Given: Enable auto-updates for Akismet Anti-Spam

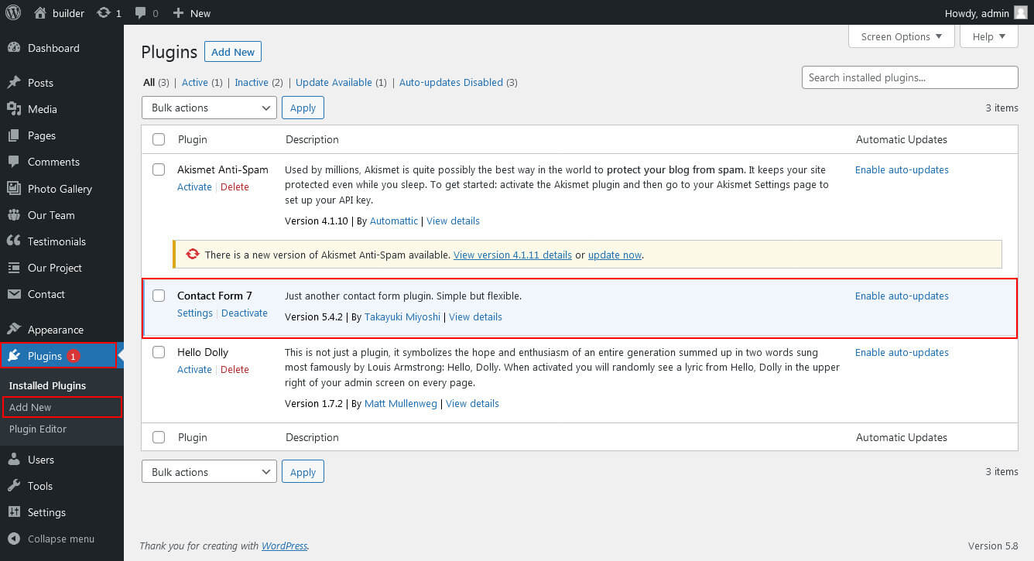Looking at the screenshot, I should (x=902, y=169).
